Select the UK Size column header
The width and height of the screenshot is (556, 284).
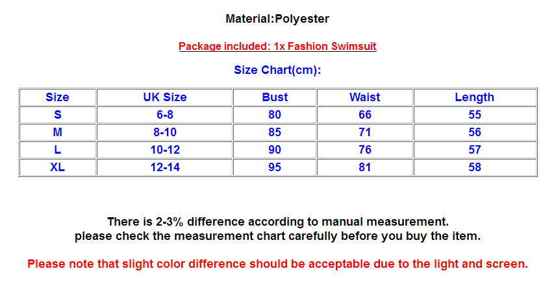[164, 97]
